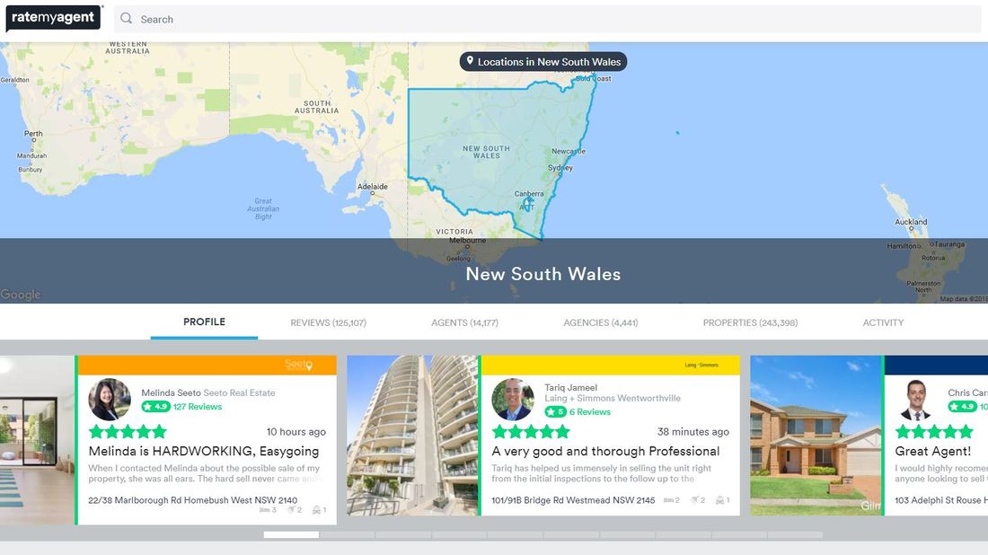Click the '10 hours ago' timestamp
Image resolution: width=988 pixels, height=555 pixels.
point(296,432)
